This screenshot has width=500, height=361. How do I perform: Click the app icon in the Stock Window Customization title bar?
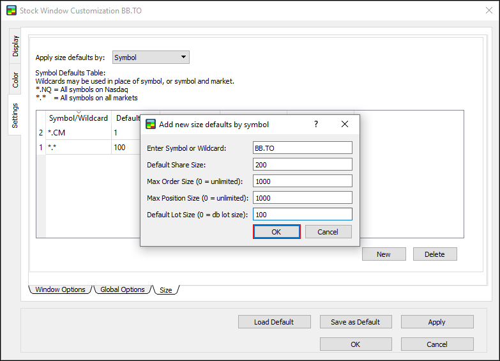pyautogui.click(x=11, y=11)
